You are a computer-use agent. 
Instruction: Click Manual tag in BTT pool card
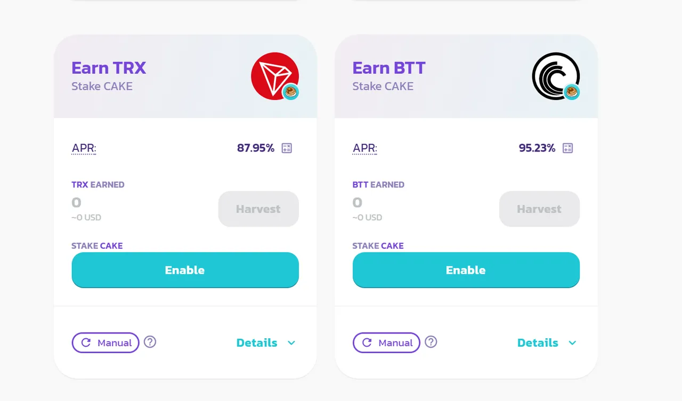point(386,343)
